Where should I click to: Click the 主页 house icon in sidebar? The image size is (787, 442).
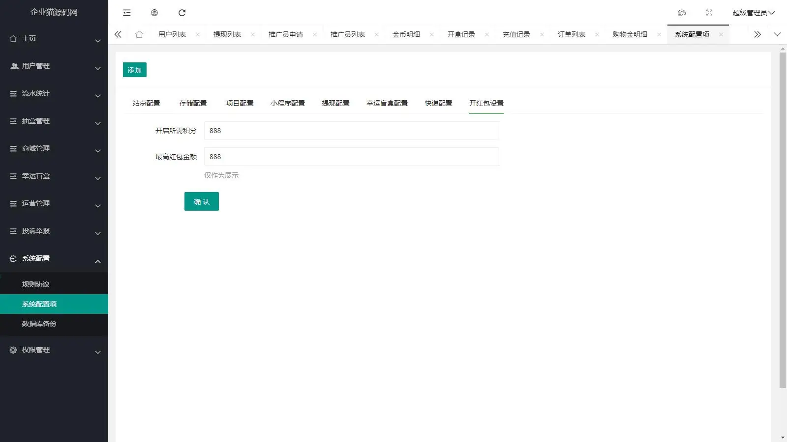tap(13, 38)
